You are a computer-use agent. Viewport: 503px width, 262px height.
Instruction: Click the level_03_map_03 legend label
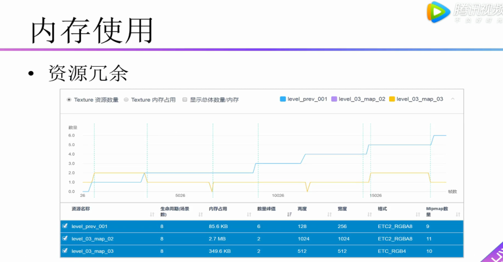tap(419, 99)
